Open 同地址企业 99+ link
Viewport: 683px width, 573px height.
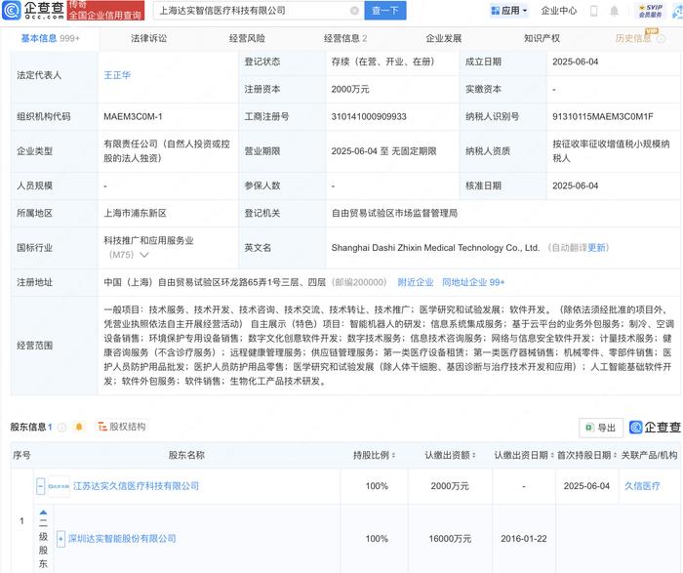click(x=473, y=282)
